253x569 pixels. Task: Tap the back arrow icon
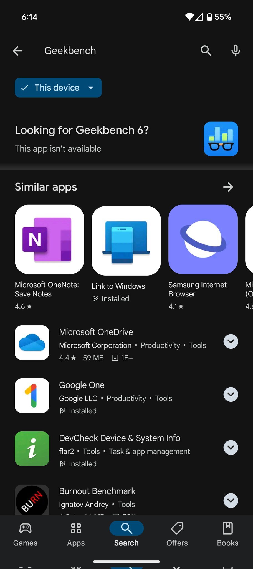(18, 51)
